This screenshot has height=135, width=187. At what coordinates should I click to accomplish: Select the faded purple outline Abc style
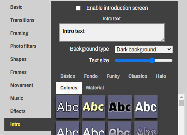point(146,128)
